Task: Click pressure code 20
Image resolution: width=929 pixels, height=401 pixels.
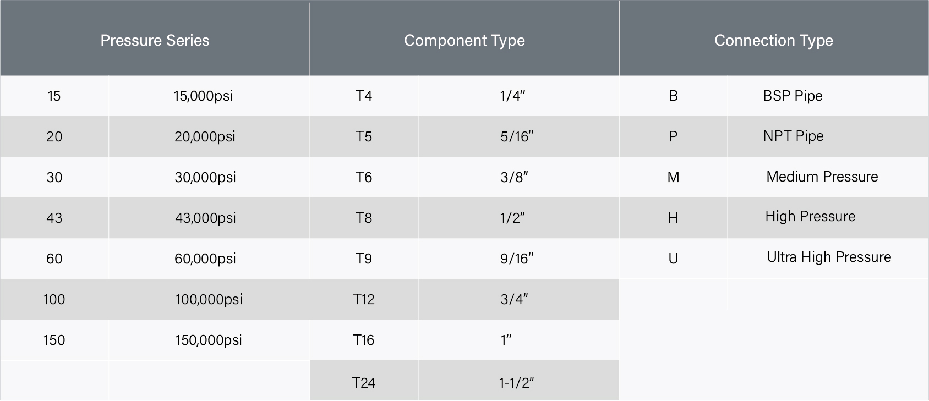Action: 54,136
